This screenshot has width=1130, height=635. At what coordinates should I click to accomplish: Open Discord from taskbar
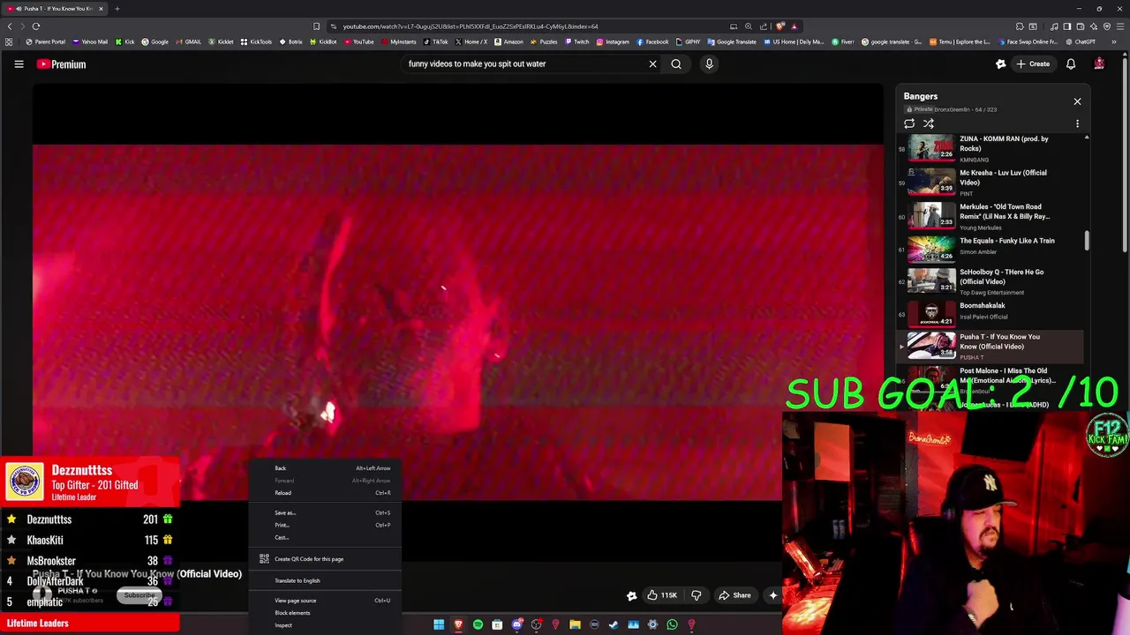[516, 625]
